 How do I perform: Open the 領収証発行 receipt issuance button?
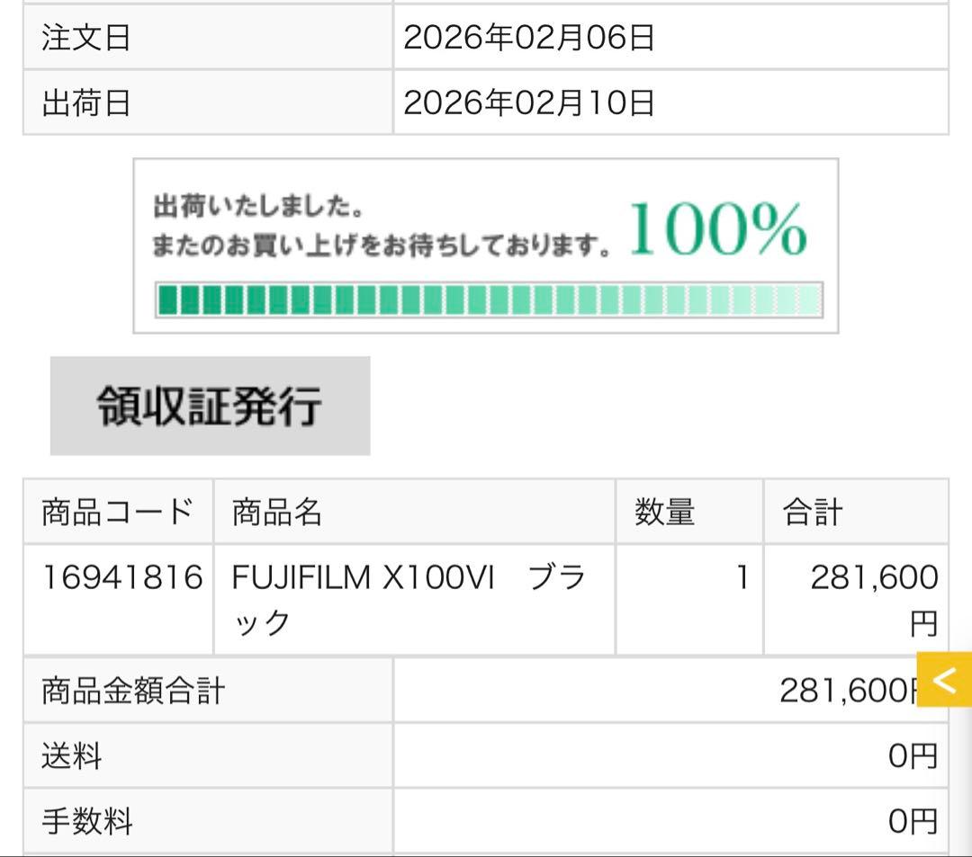click(211, 406)
